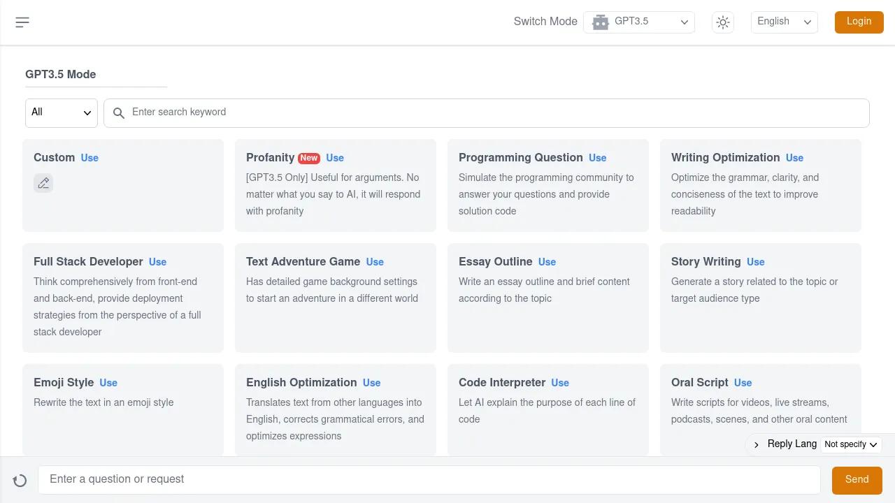The width and height of the screenshot is (895, 503).
Task: Open the GPT3.5 Switch Mode dropdown
Action: (x=639, y=22)
